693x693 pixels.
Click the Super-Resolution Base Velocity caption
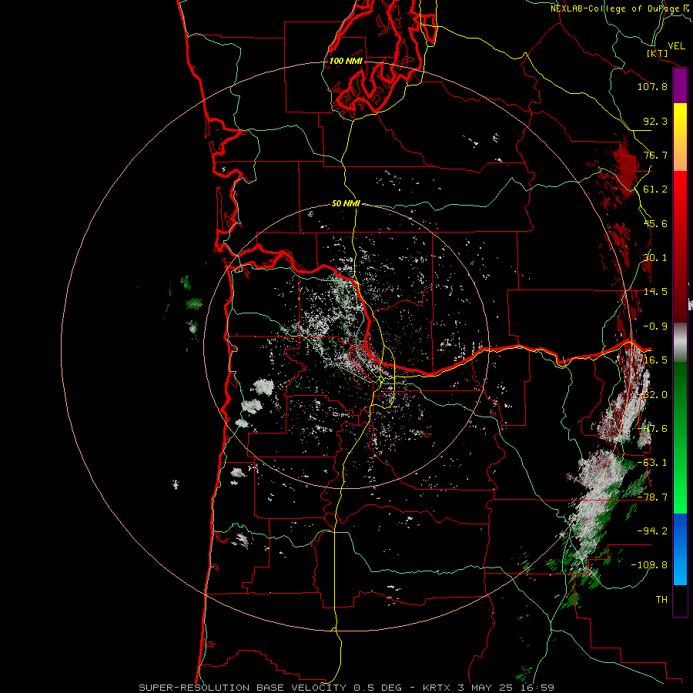click(346, 688)
